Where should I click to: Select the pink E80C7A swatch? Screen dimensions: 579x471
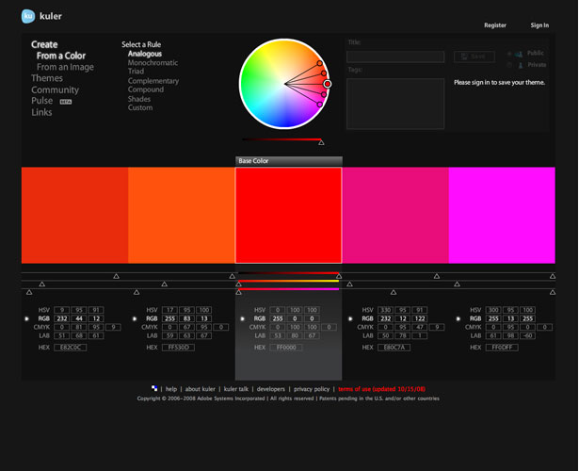point(395,215)
